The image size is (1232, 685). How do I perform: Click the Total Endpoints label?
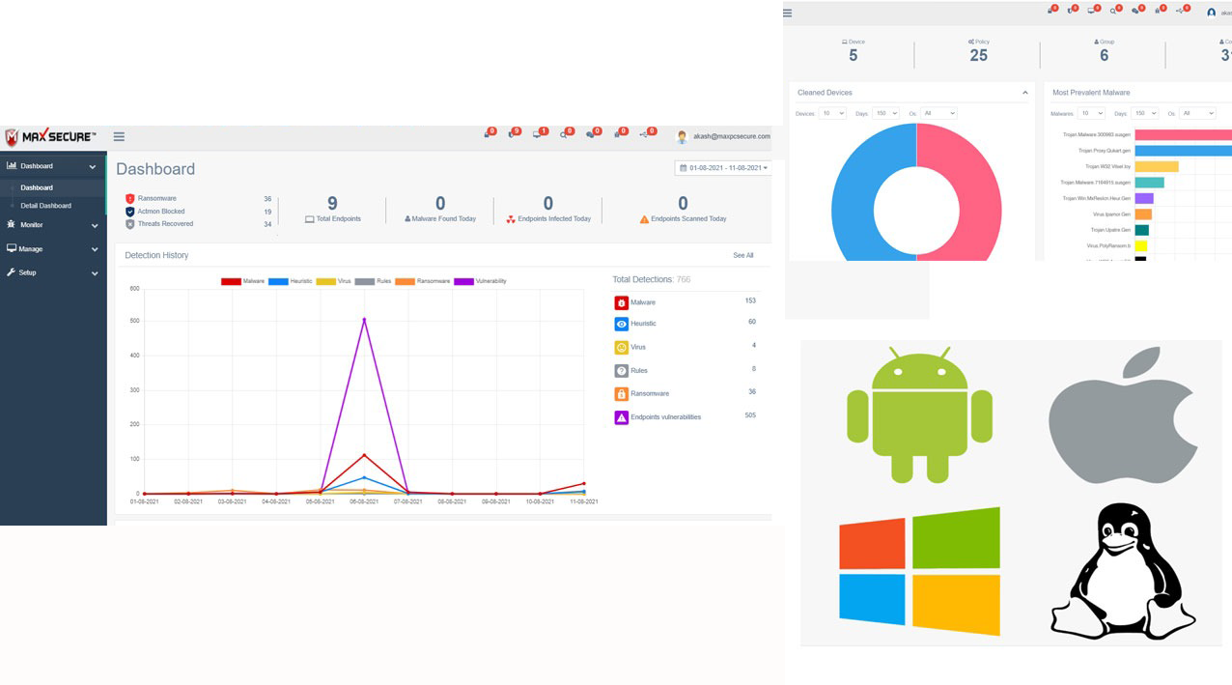point(338,219)
